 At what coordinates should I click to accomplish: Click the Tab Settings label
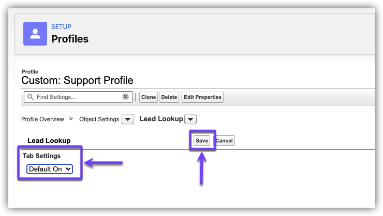41,155
